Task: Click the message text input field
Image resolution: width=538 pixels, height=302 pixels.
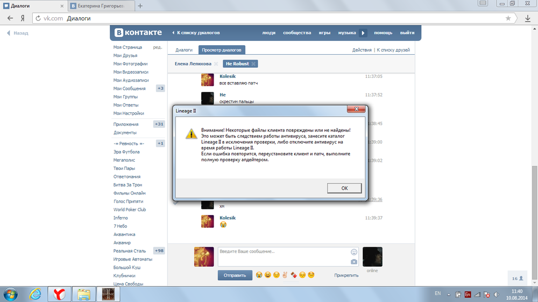Action: (283, 256)
